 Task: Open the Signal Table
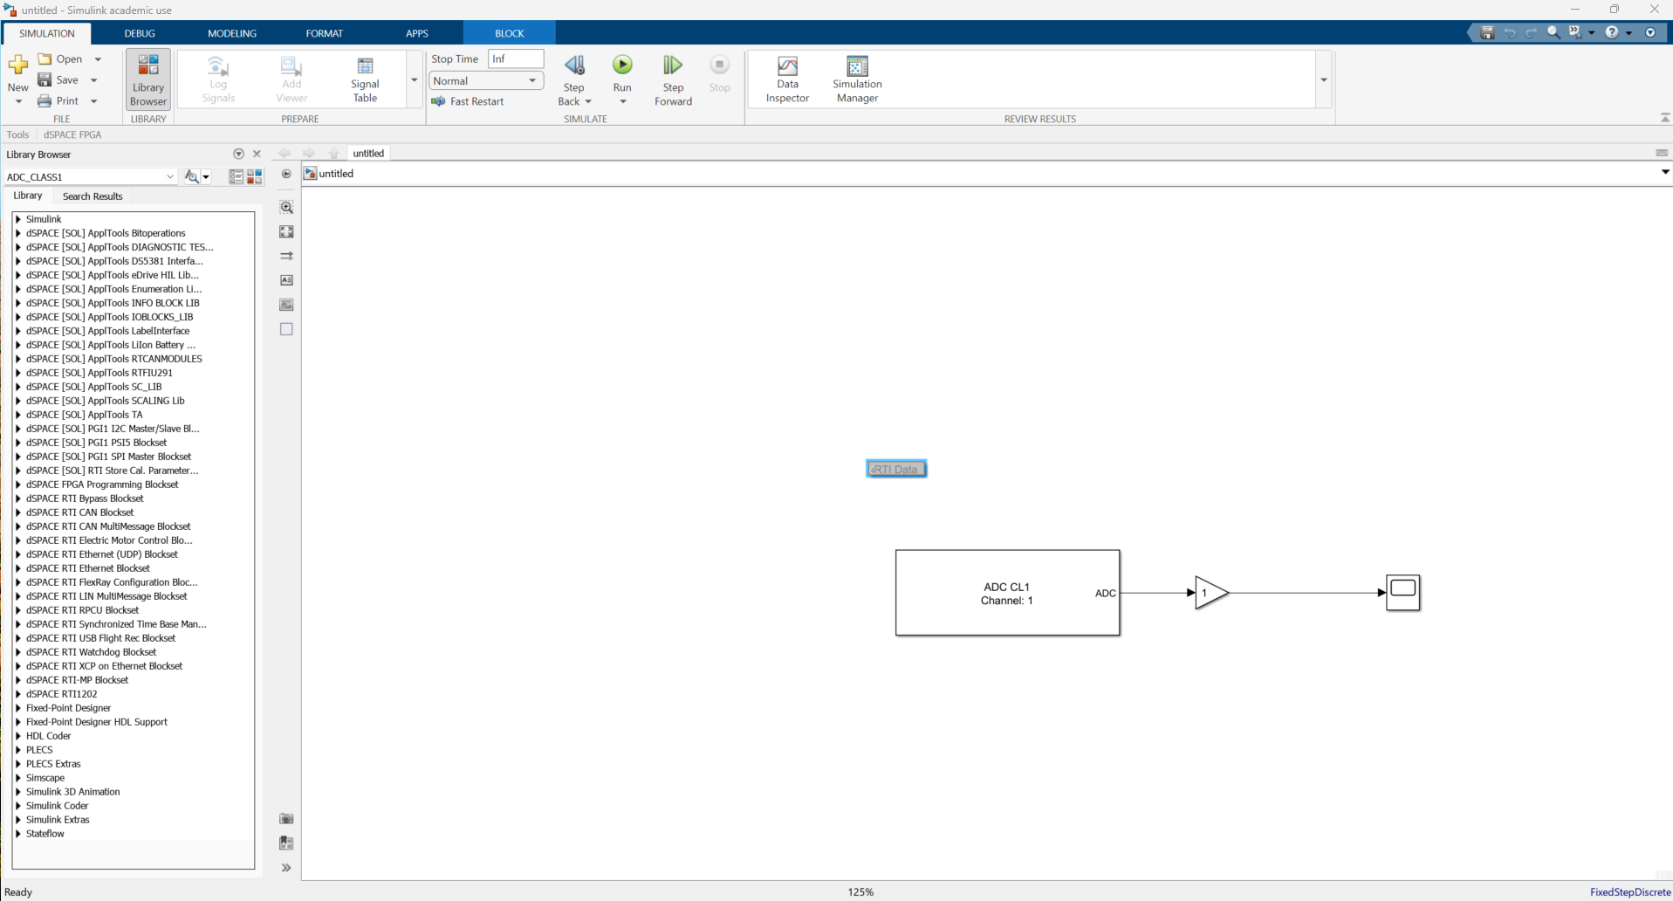[x=365, y=79]
